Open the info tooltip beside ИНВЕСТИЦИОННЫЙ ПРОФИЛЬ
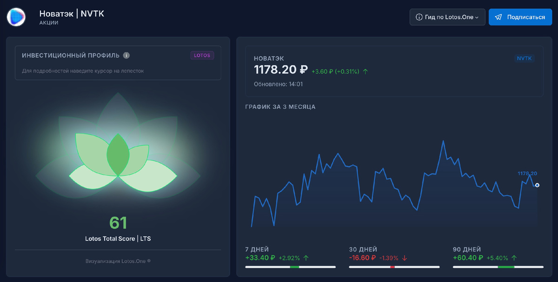The width and height of the screenshot is (558, 282). tap(126, 55)
